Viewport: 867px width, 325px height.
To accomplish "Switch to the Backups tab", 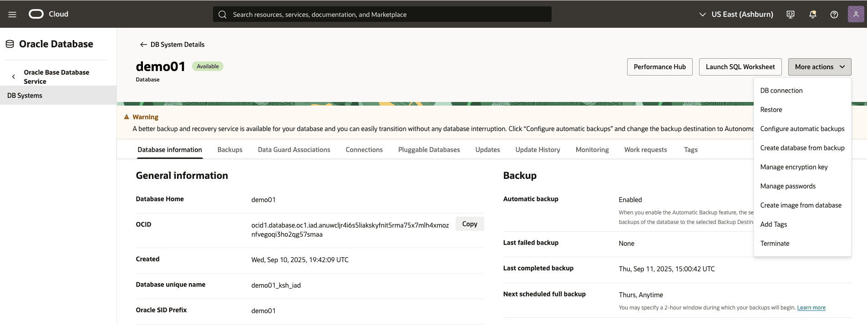I will 230,150.
